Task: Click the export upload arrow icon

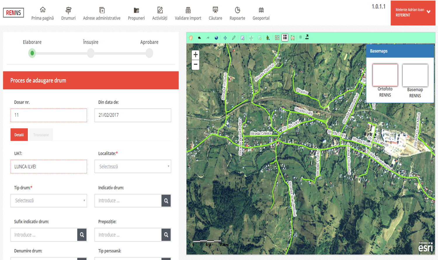Action: [x=307, y=37]
